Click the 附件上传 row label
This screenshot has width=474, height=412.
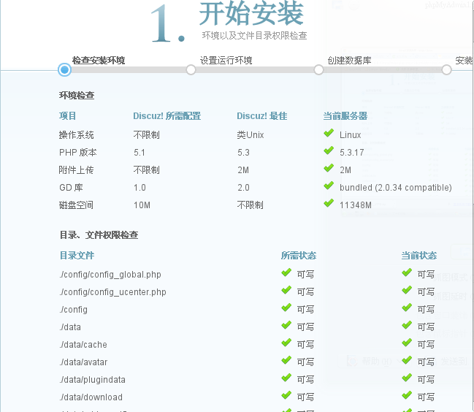coord(77,170)
